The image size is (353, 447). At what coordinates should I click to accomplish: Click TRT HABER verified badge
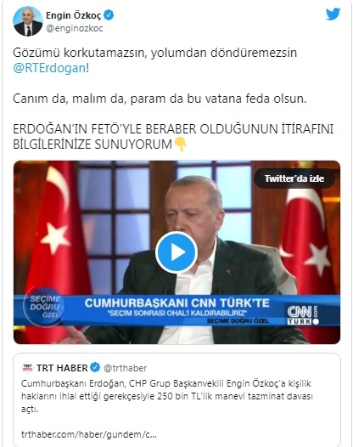coord(95,367)
